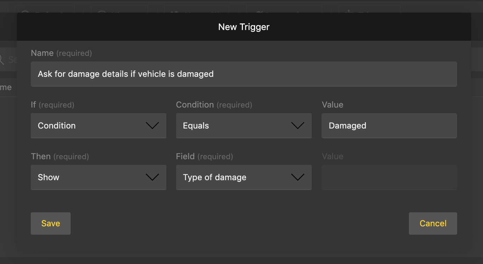Click the chevron arrow beside Show
This screenshot has height=264, width=483.
(152, 177)
